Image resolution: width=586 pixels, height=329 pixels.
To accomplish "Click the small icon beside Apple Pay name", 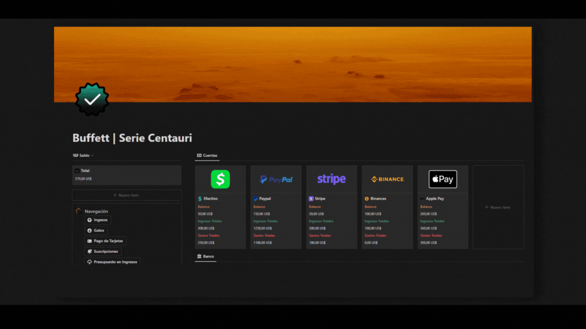I will pyautogui.click(x=422, y=199).
